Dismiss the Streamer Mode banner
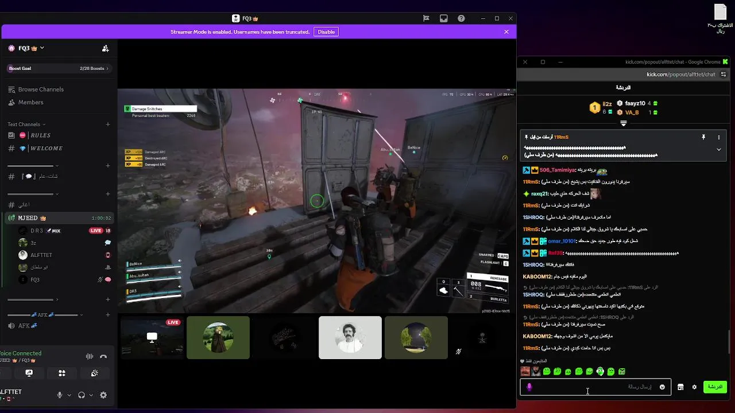Screen dimensions: 735x413 (x=506, y=32)
